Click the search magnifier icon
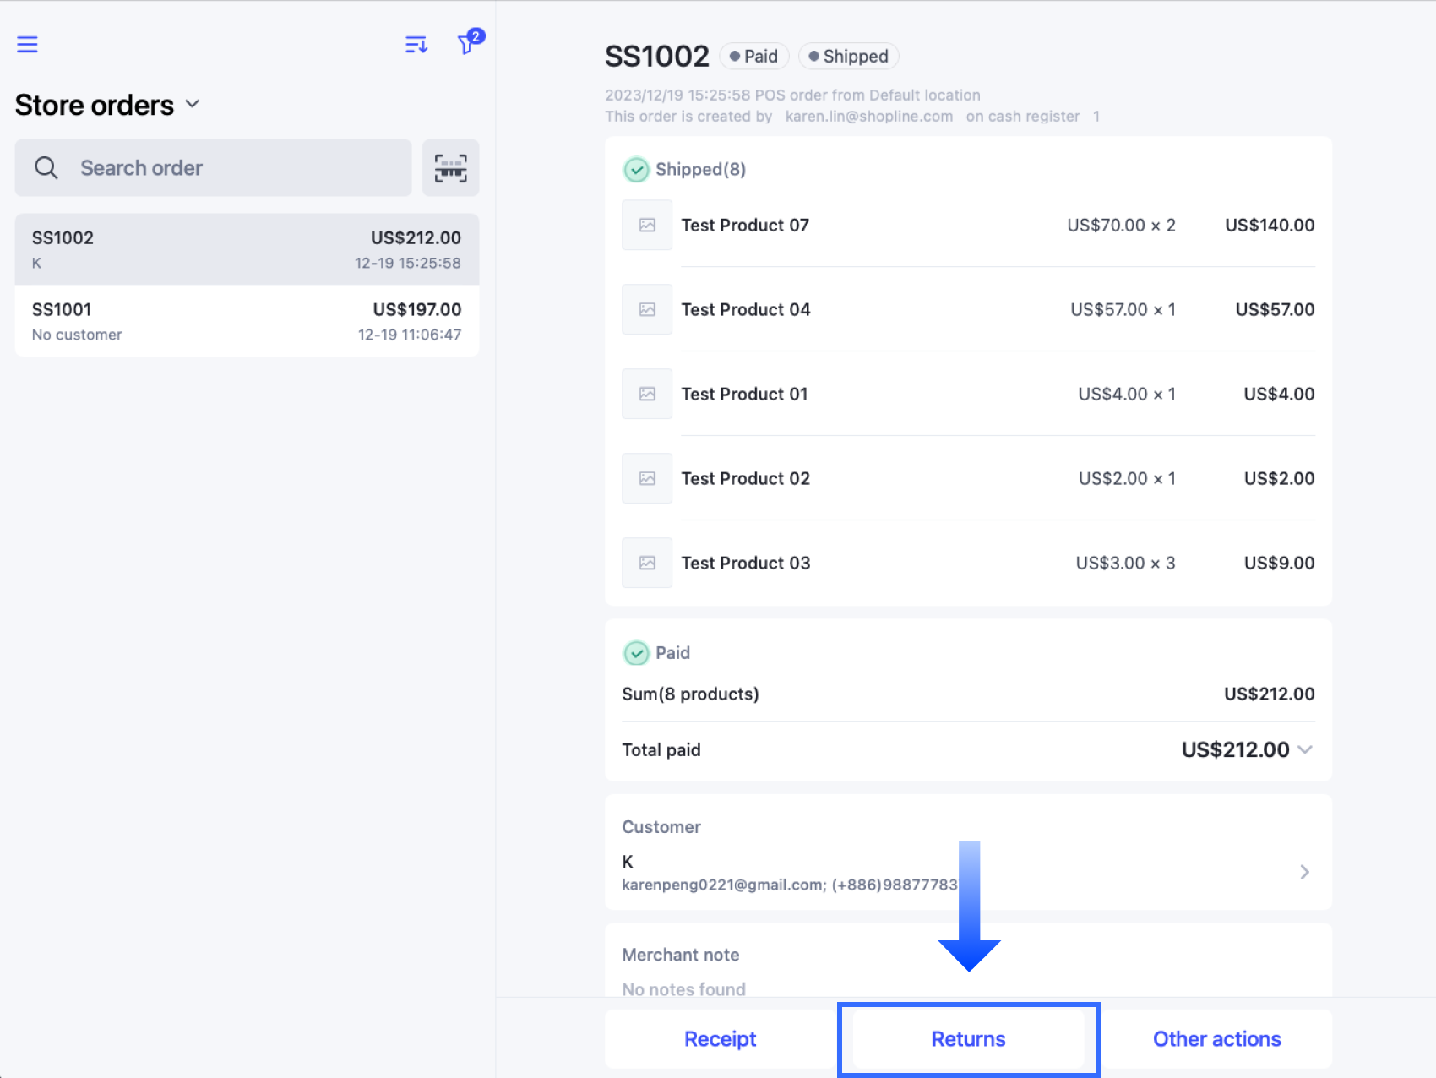 [x=46, y=168]
